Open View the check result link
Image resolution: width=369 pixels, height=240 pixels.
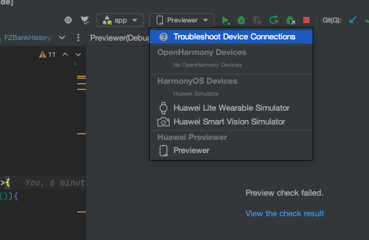[284, 214]
